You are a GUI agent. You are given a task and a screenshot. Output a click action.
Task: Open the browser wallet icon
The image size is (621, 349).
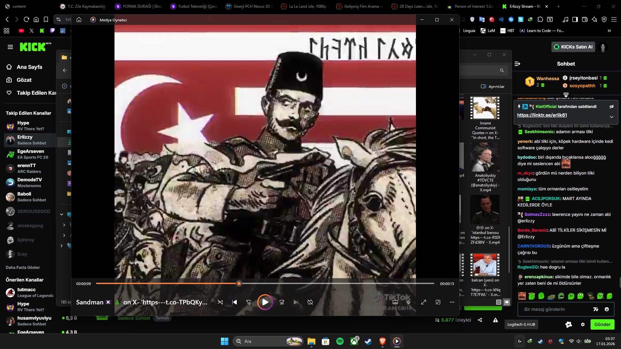pos(585,19)
